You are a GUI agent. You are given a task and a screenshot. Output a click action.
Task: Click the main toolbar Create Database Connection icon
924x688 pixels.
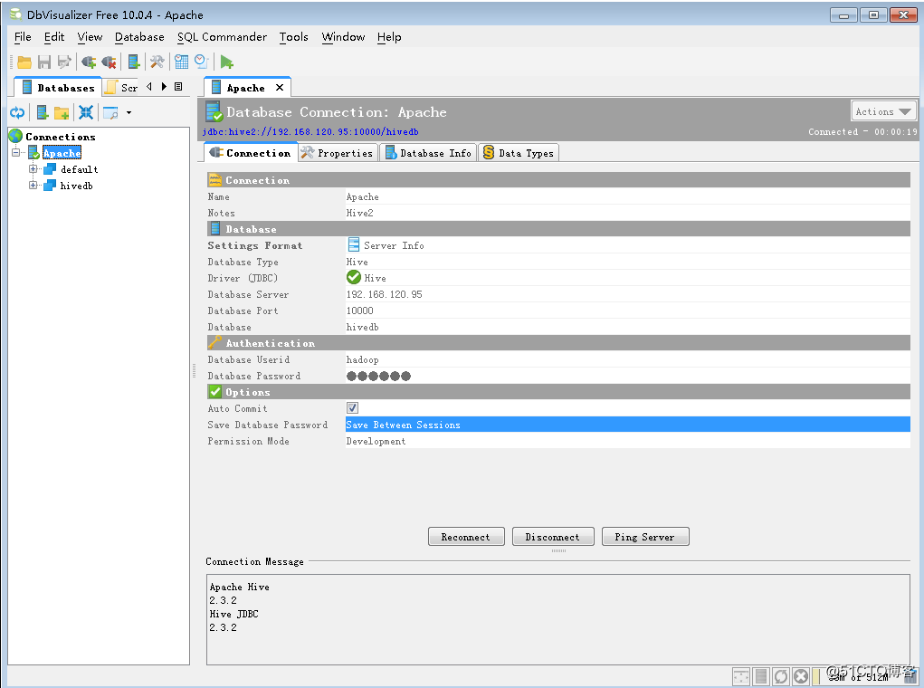click(134, 62)
